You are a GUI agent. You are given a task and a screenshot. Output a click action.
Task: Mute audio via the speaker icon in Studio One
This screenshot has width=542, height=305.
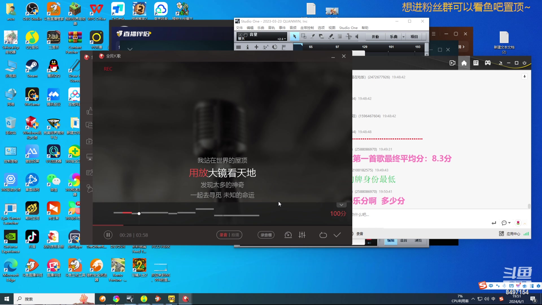(x=357, y=36)
